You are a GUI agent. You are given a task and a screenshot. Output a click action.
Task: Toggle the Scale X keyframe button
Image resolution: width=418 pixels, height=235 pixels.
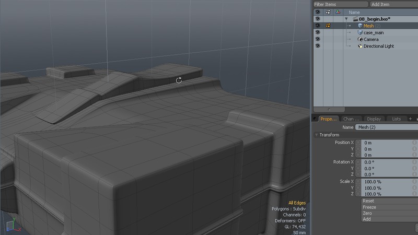pyautogui.click(x=358, y=181)
